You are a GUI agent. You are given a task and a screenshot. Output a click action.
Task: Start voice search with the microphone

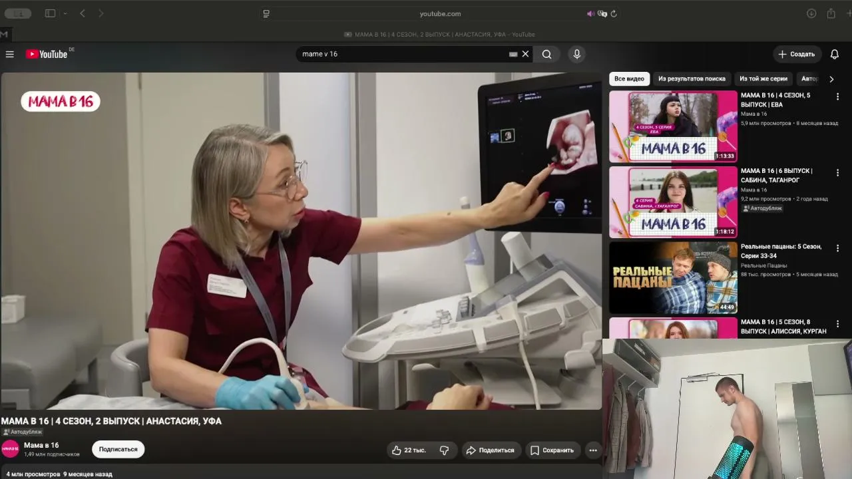pos(576,54)
